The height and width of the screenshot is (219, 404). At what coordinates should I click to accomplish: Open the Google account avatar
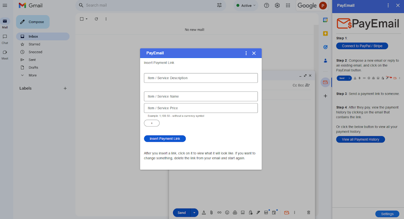(323, 5)
